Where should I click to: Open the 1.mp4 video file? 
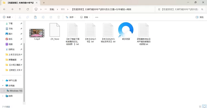coord(37,33)
